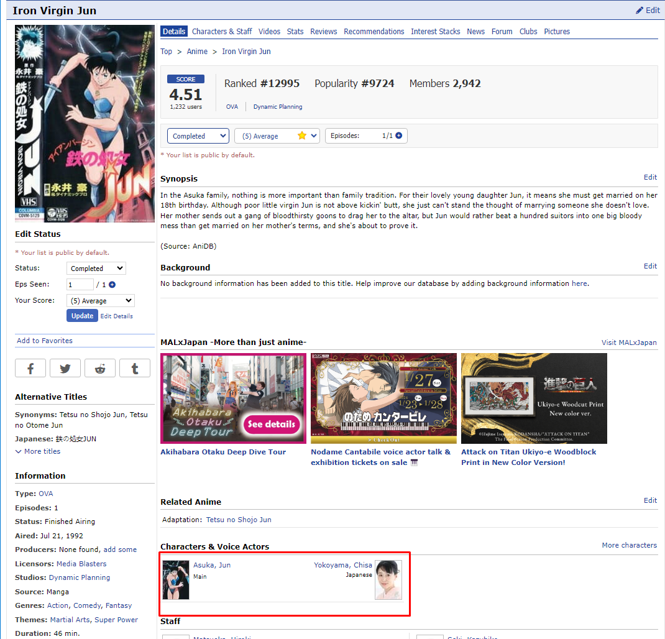Open Yokoyama, Chisa voice actor photo

click(388, 579)
